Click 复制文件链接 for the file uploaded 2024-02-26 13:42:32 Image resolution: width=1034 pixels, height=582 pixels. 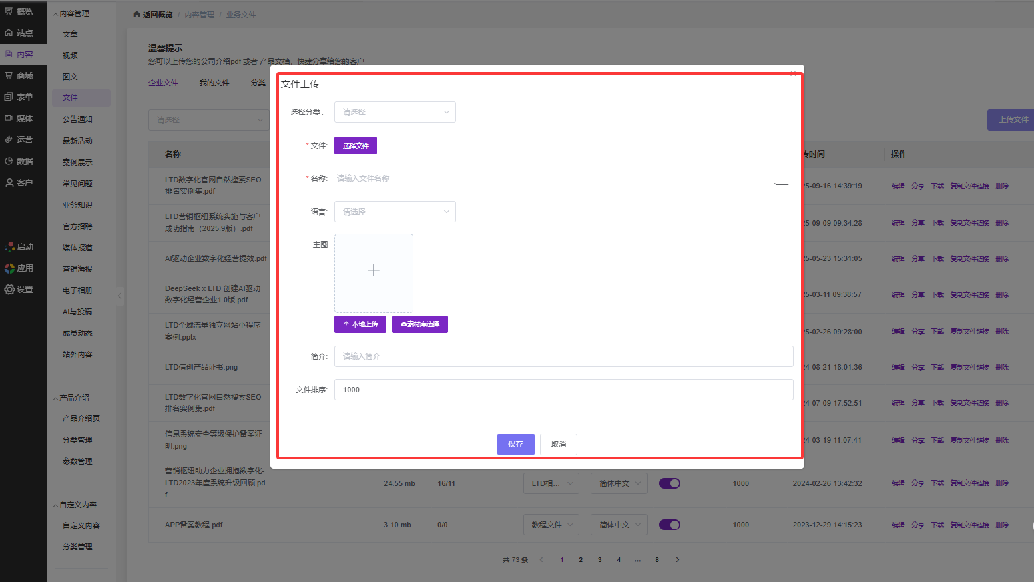point(970,483)
